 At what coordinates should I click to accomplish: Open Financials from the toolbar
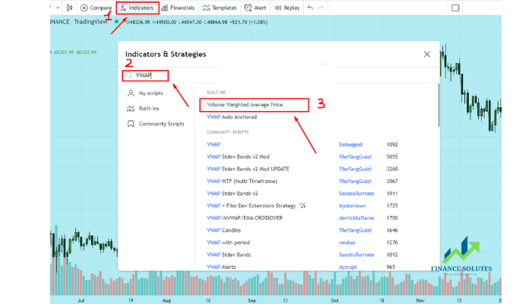pyautogui.click(x=178, y=8)
